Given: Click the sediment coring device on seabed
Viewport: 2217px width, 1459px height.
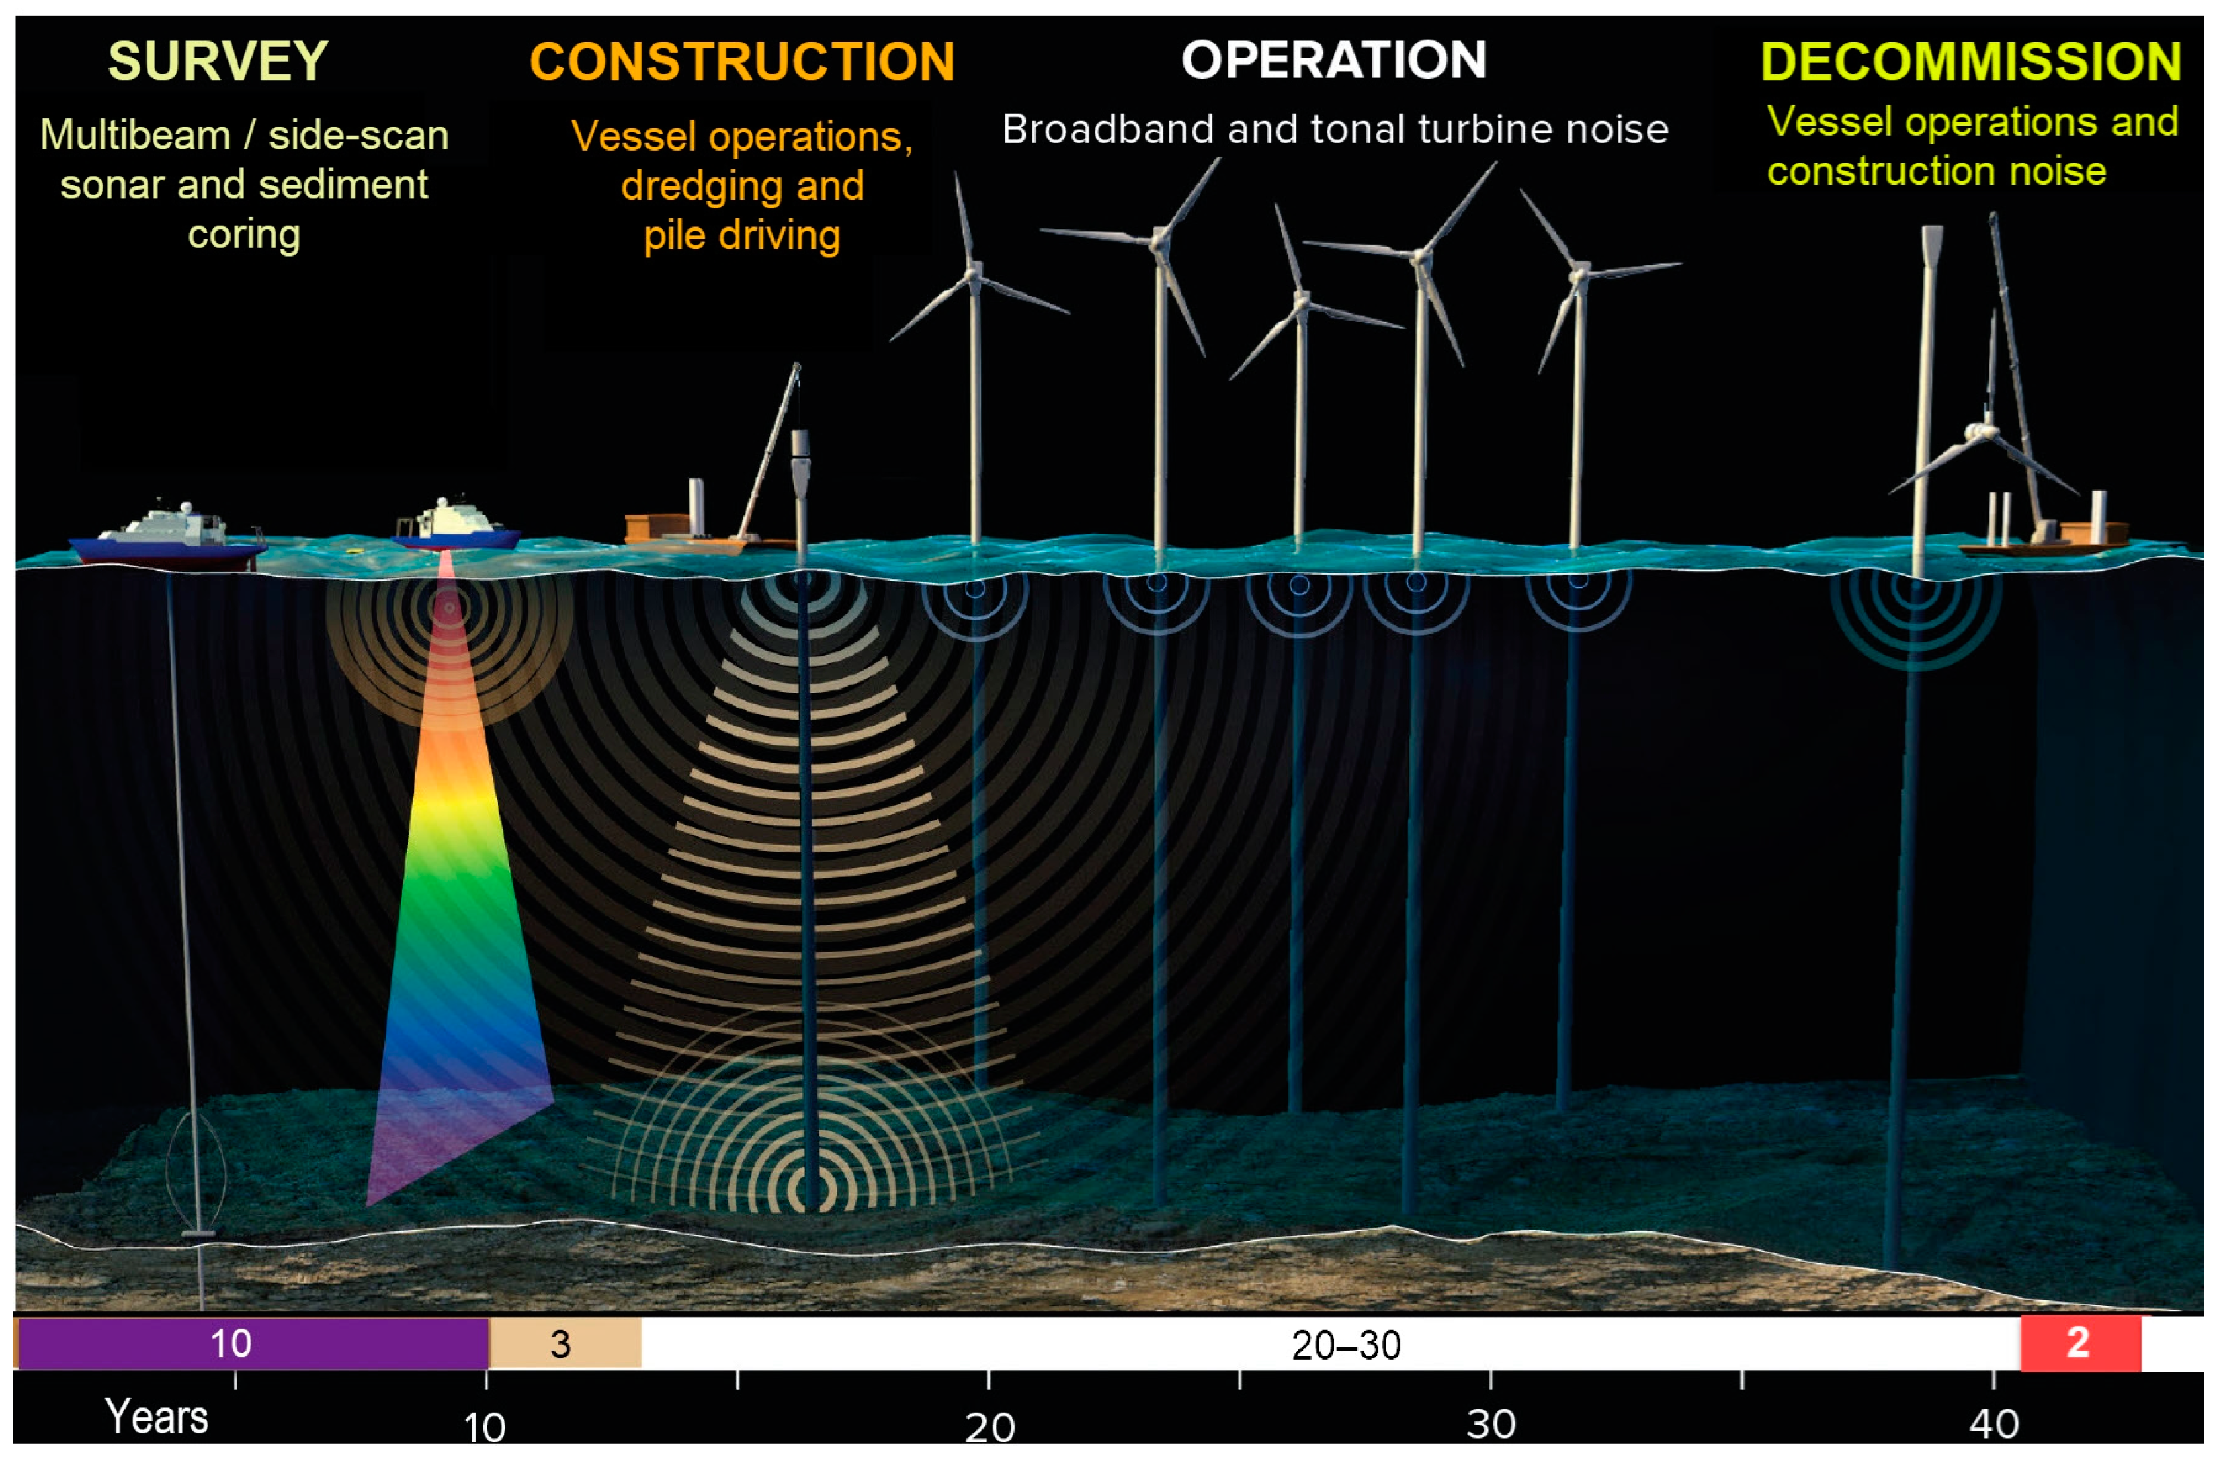Looking at the screenshot, I should [196, 1176].
